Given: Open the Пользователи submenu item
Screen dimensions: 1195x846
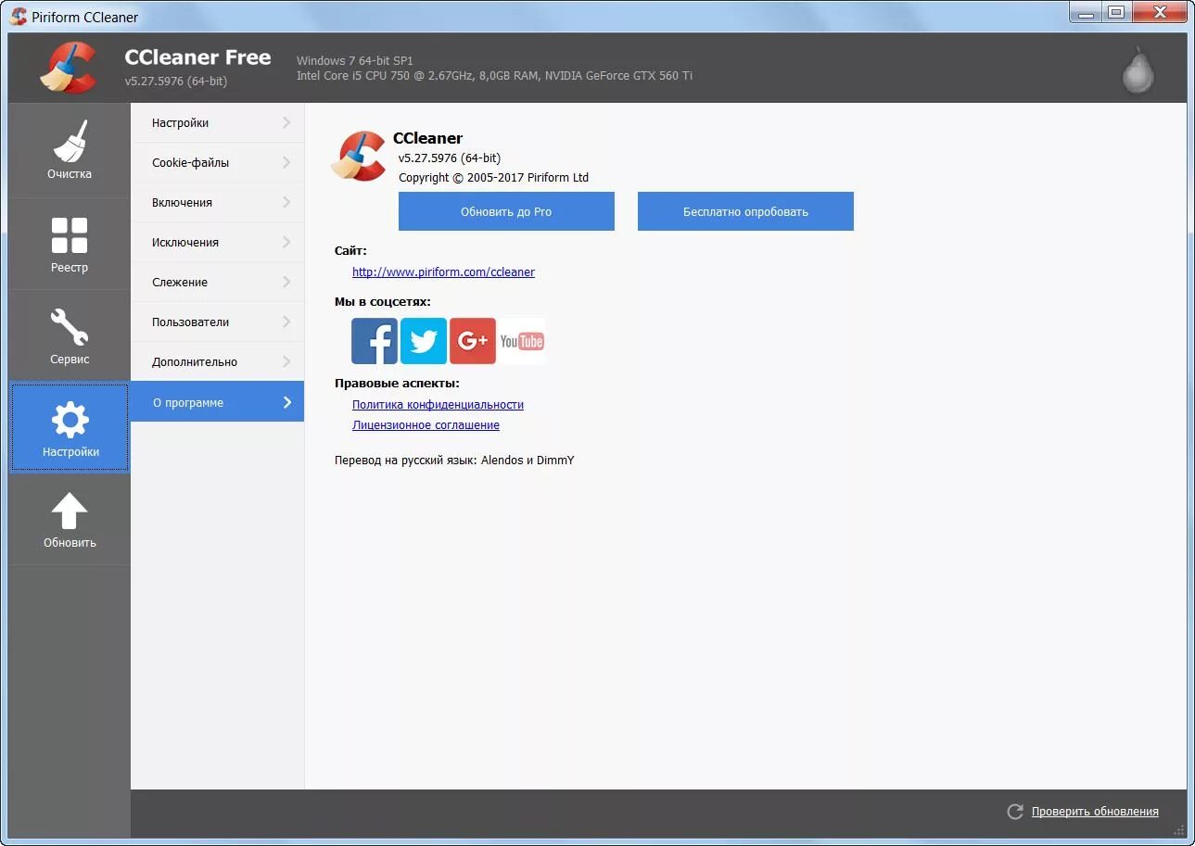Looking at the screenshot, I should tap(217, 322).
